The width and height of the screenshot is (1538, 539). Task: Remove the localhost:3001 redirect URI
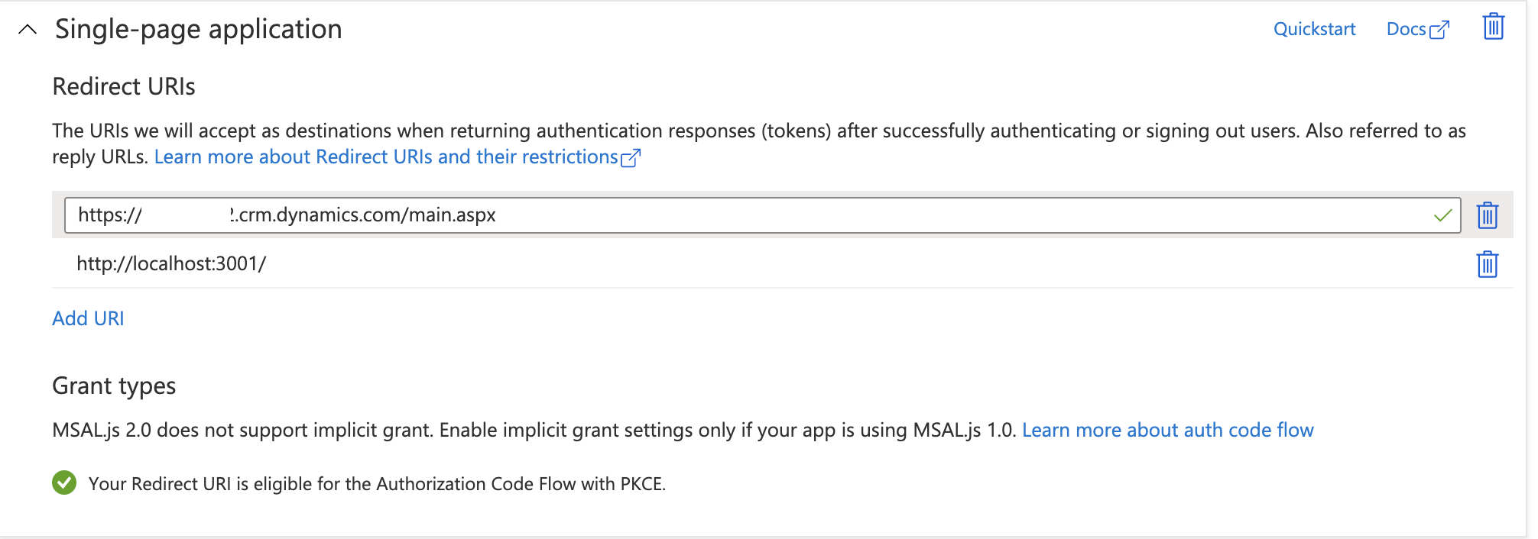(x=1488, y=264)
